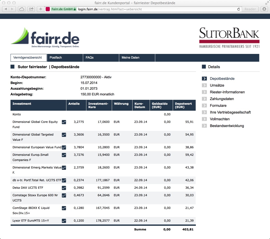Click the arrow icon beside Bestandsentwicklung

point(204,126)
